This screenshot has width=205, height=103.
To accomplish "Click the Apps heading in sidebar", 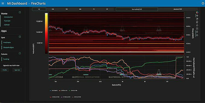I will (4, 31).
